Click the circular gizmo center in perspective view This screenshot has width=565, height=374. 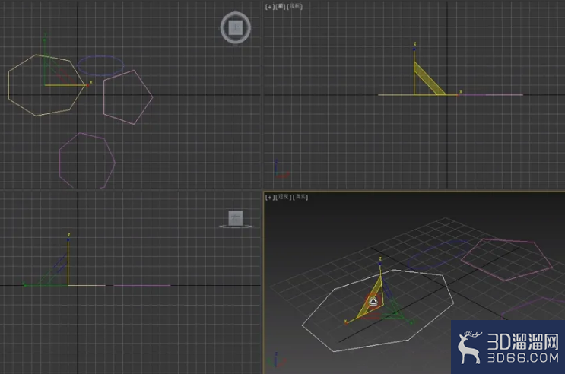tap(373, 301)
